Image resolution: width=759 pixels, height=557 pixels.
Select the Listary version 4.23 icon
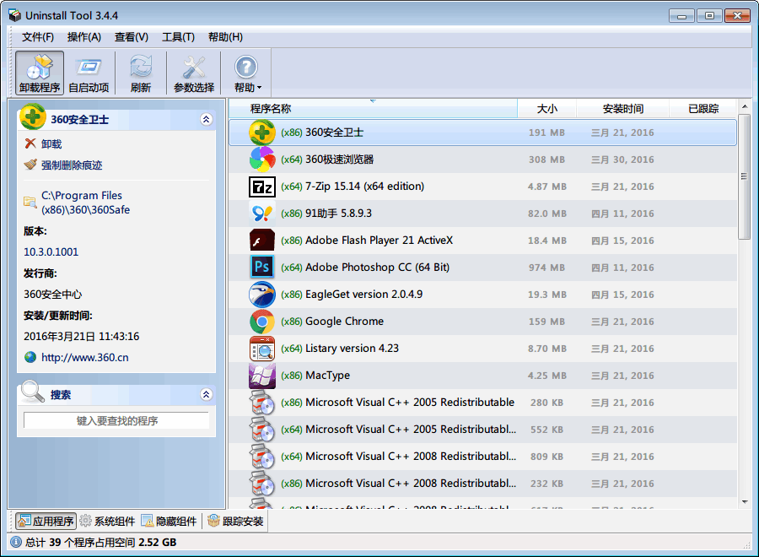pos(262,349)
